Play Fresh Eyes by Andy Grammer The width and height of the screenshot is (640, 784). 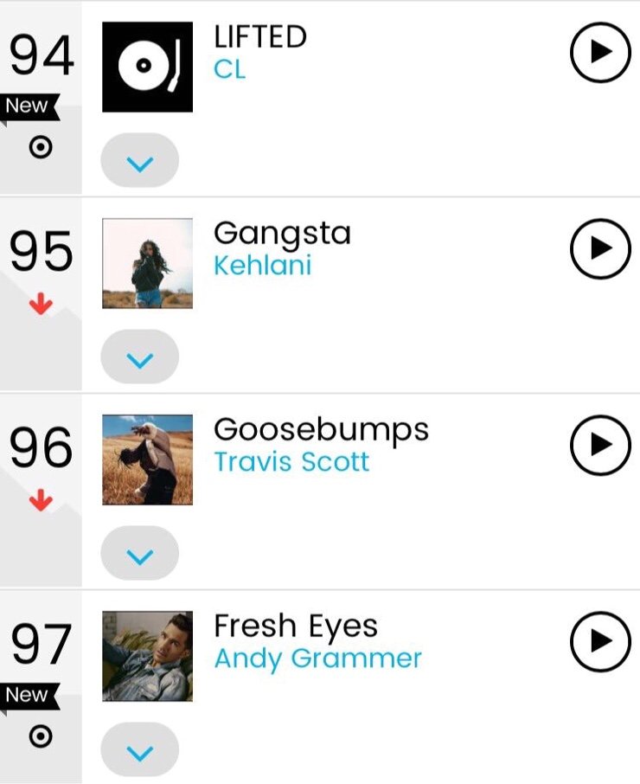pyautogui.click(x=600, y=641)
